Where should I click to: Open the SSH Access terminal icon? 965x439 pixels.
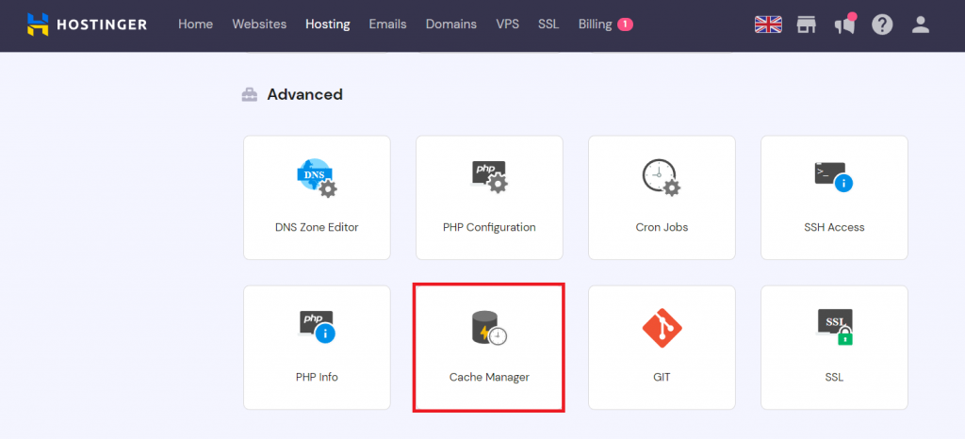(x=833, y=177)
